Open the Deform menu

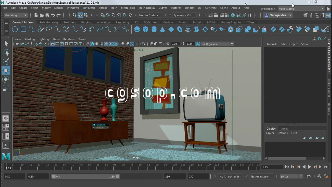[x=190, y=8]
